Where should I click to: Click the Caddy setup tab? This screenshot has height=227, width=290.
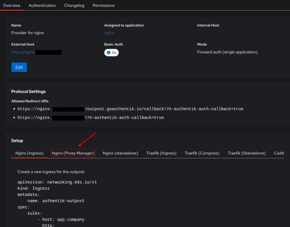click(279, 153)
